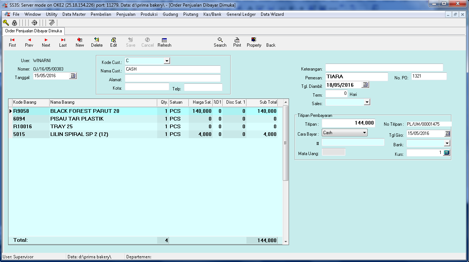Select the Order Penjualan Dibayar Dimuka tab
469x262 pixels.
coord(33,31)
